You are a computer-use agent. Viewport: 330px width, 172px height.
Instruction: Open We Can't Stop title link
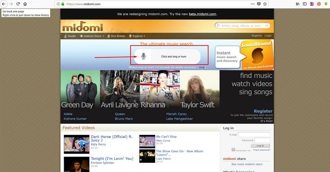[166, 137]
